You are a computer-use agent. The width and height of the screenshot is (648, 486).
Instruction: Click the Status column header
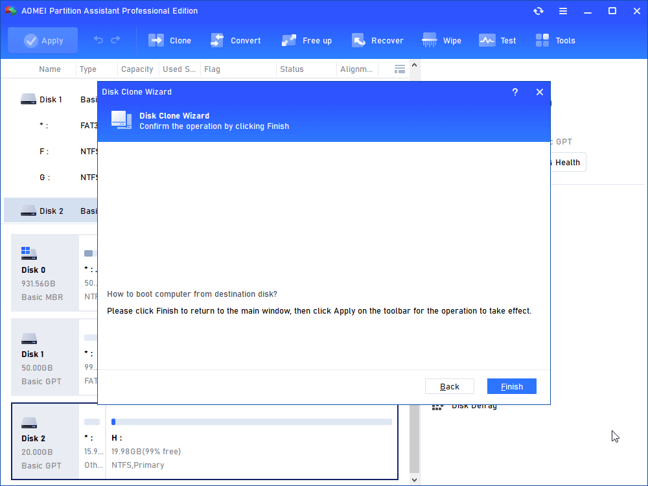click(x=292, y=69)
